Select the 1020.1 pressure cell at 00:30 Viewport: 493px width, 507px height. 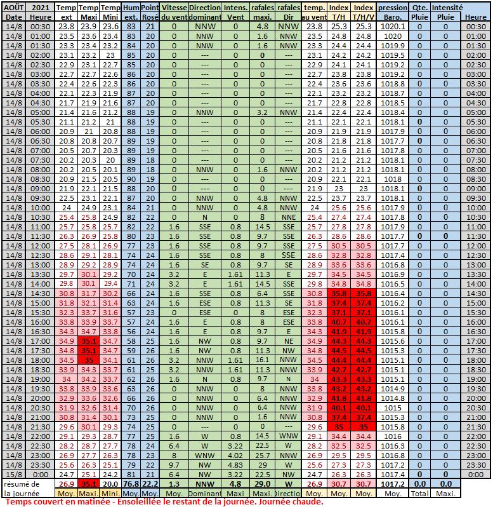point(393,27)
